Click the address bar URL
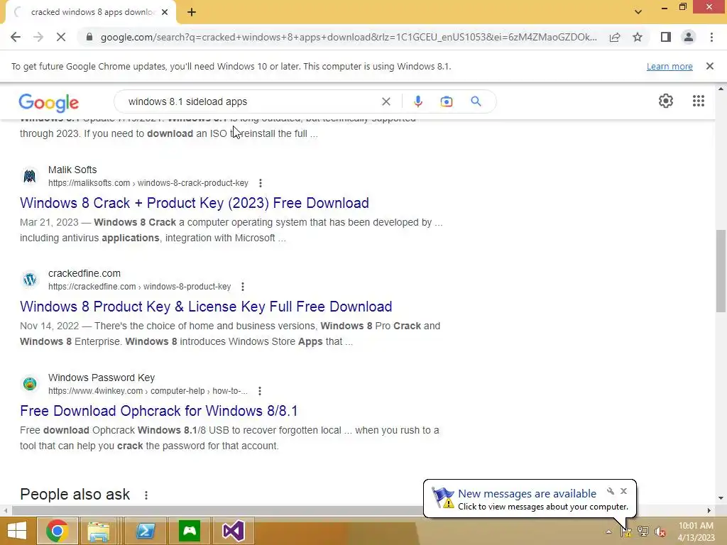Screen dimensions: 727x545 [x=349, y=37]
